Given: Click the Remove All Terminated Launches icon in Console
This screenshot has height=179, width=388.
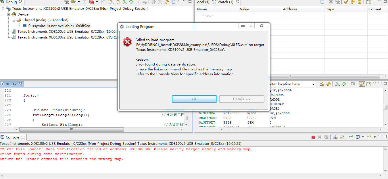Looking at the screenshot, I should (326, 137).
